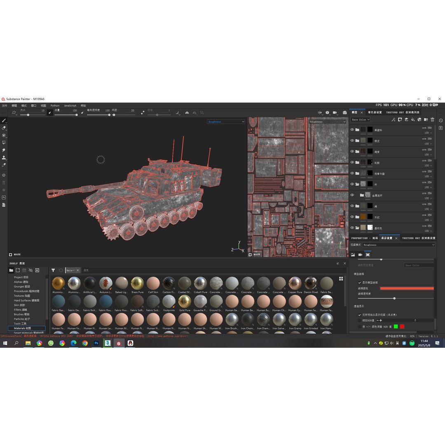Screen dimensions: 445x445
Task: Add a new paint layer
Action: (x=406, y=120)
